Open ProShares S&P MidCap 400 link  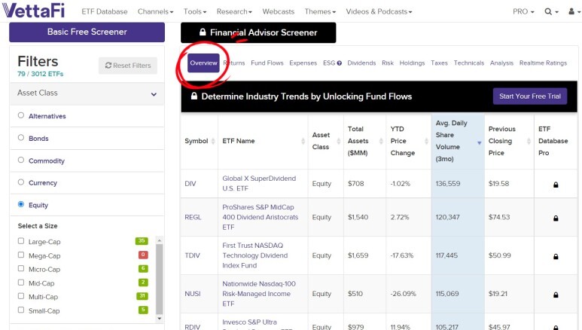pos(260,217)
